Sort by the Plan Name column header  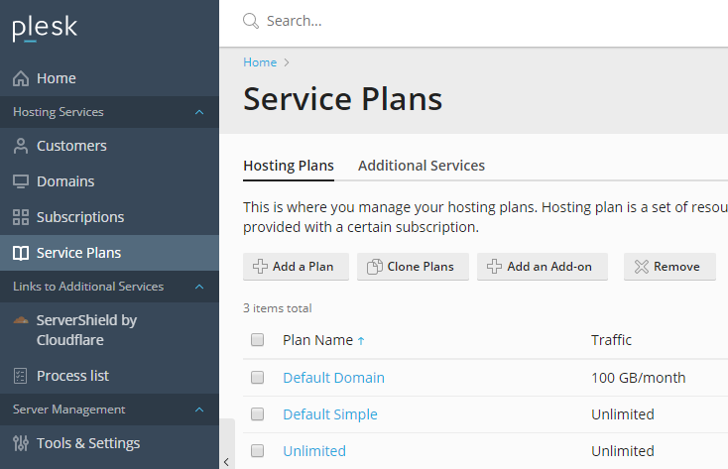pos(318,340)
